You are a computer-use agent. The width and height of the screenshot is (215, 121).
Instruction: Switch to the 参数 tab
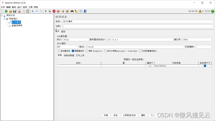click(60, 55)
